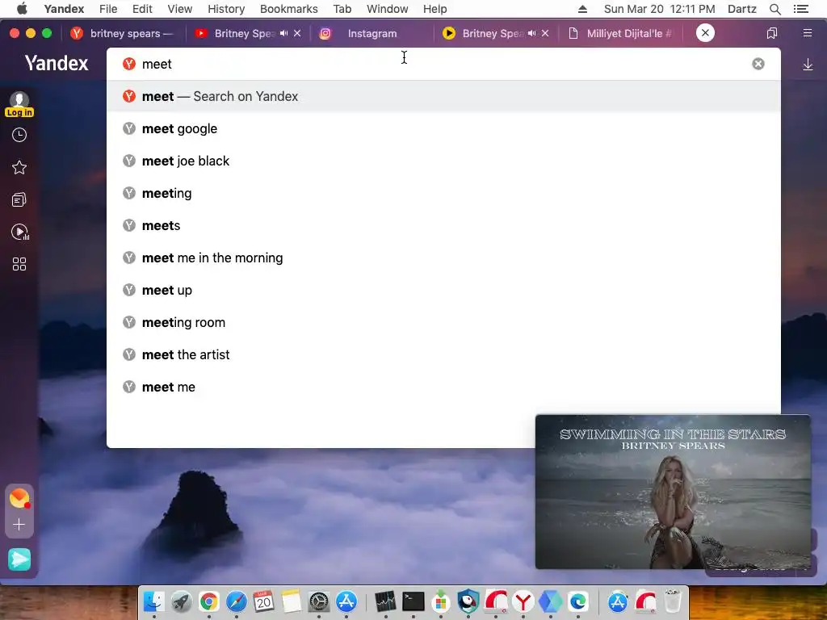Open the Downloads arrow icon
The width and height of the screenshot is (827, 620).
(x=808, y=65)
